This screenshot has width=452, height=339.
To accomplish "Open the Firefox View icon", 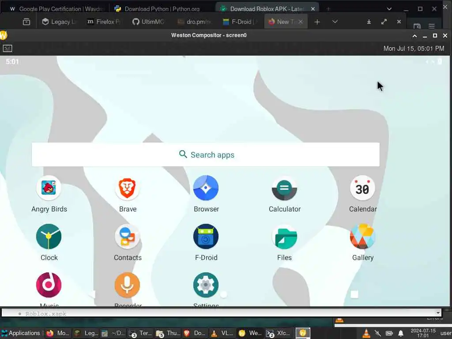I will point(26,22).
